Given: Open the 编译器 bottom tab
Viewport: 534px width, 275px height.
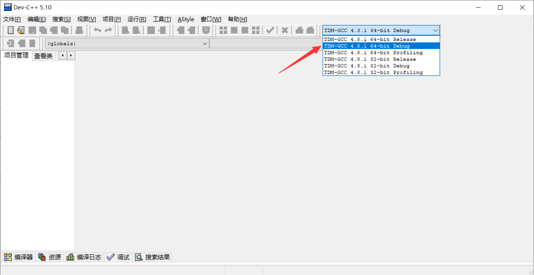Looking at the screenshot, I should pyautogui.click(x=18, y=257).
